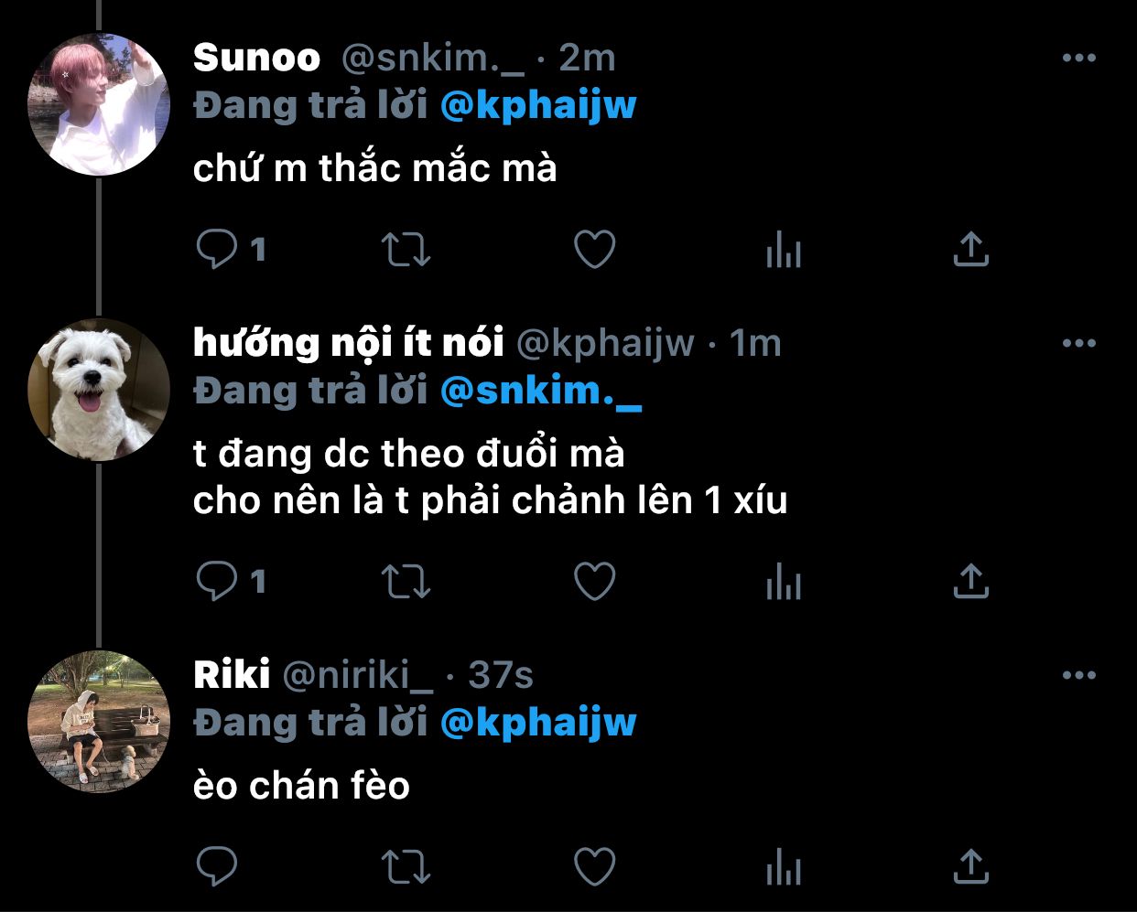
Task: Like Sunoo's tweet "chứ m thắc mắc mà"
Action: click(x=594, y=249)
